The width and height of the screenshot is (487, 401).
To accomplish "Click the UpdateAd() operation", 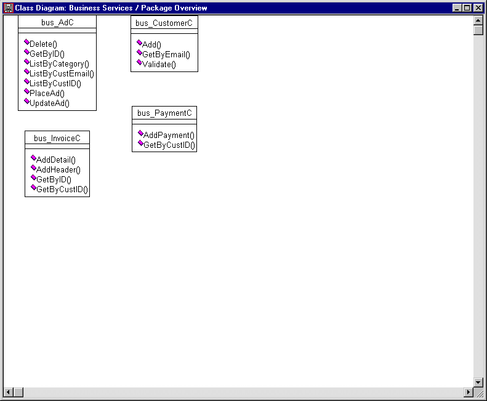I will click(49, 103).
